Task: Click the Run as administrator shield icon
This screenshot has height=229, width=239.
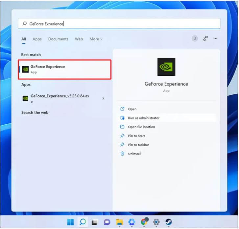Action: (122, 118)
